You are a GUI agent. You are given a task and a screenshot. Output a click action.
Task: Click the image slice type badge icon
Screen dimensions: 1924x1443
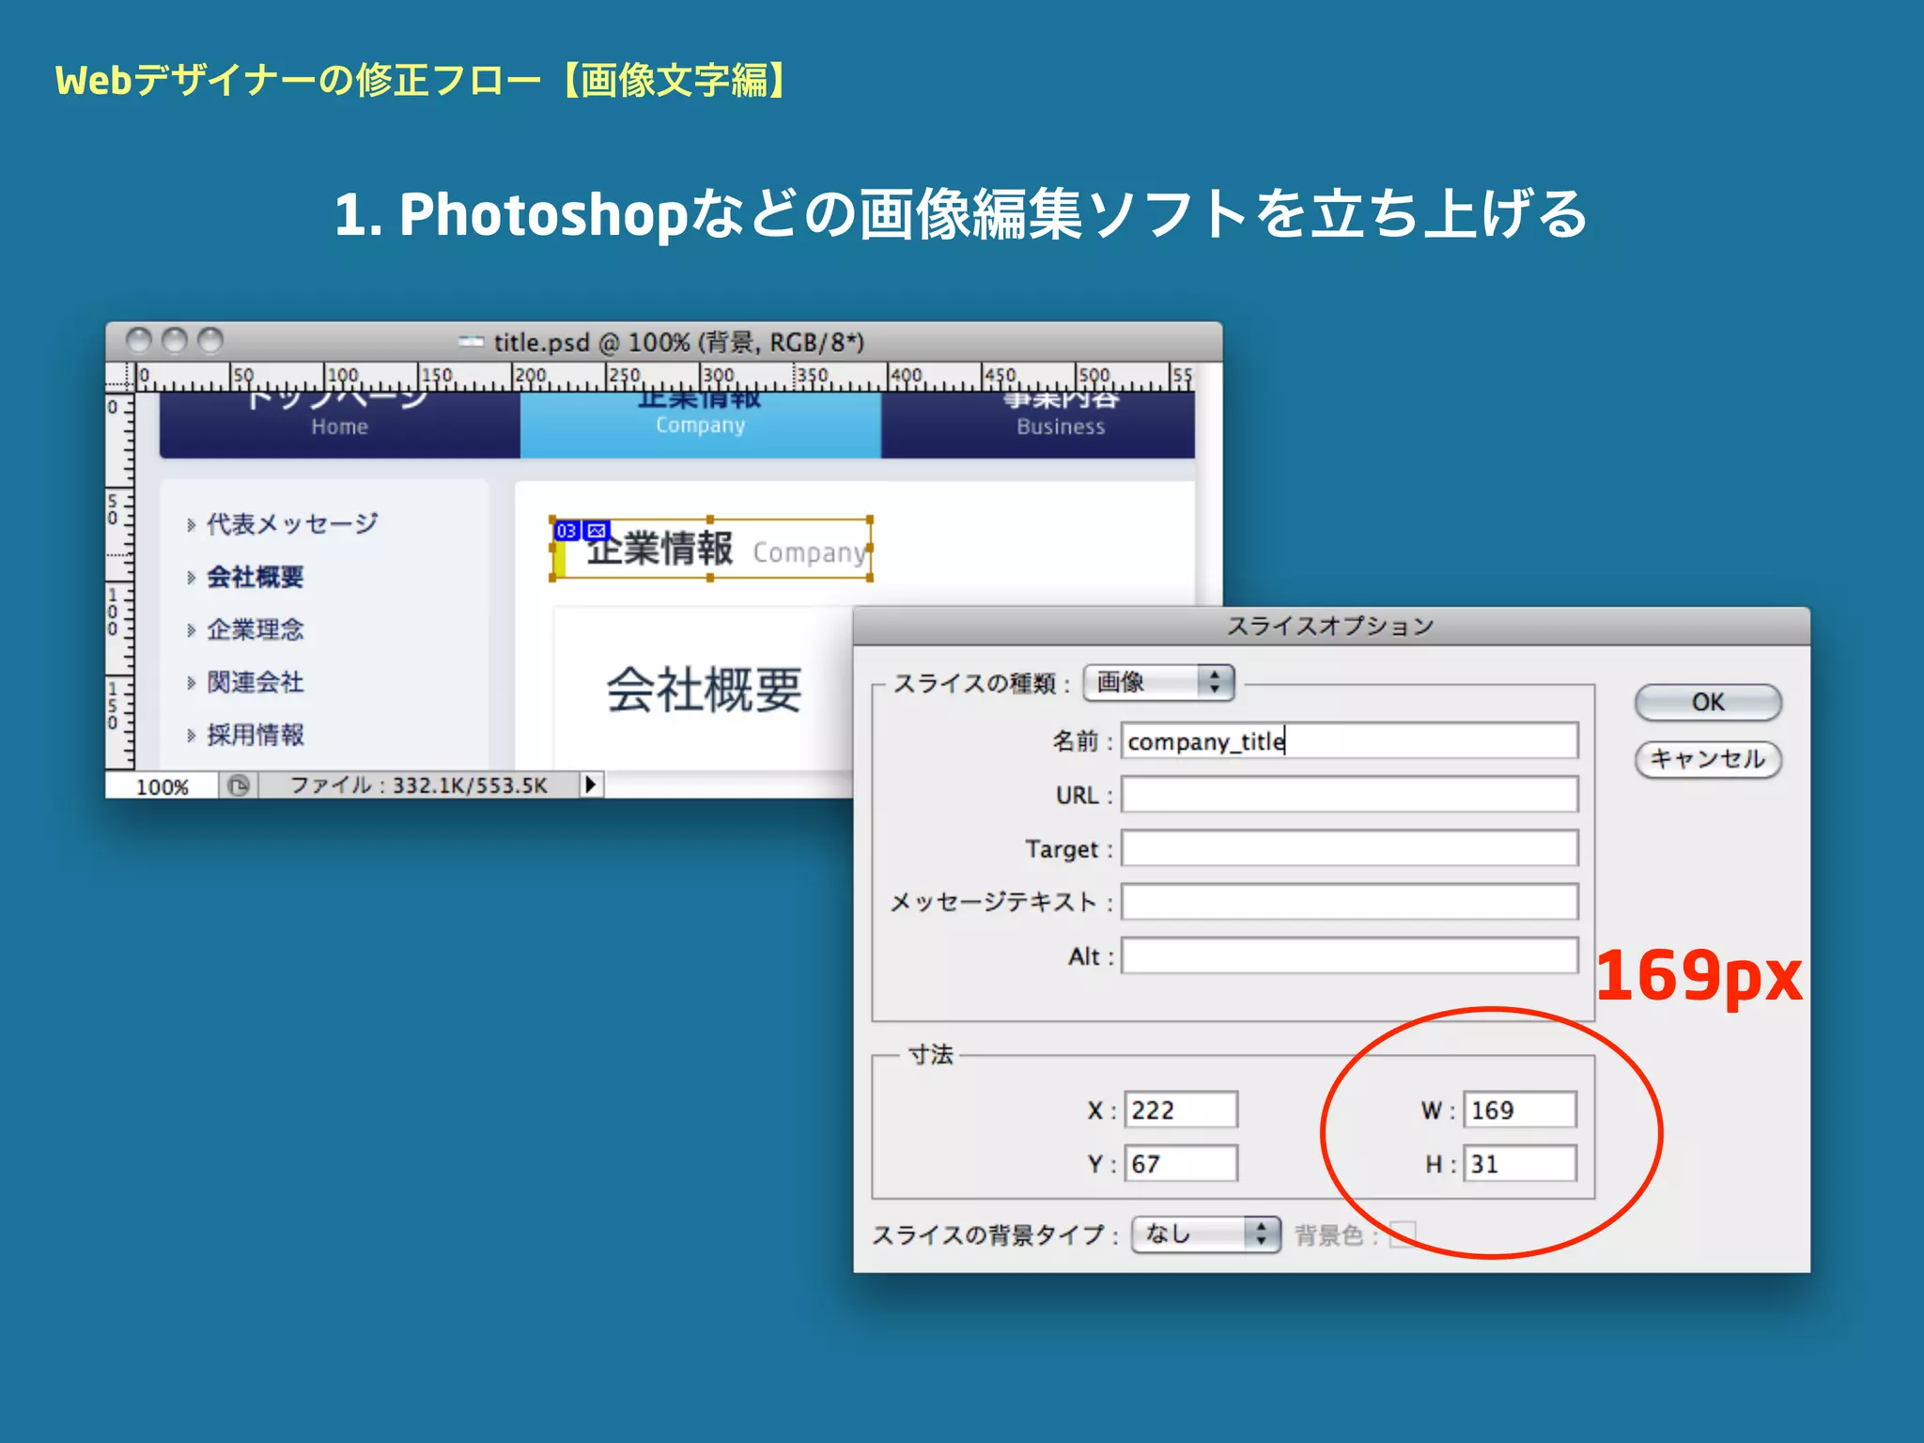597,531
